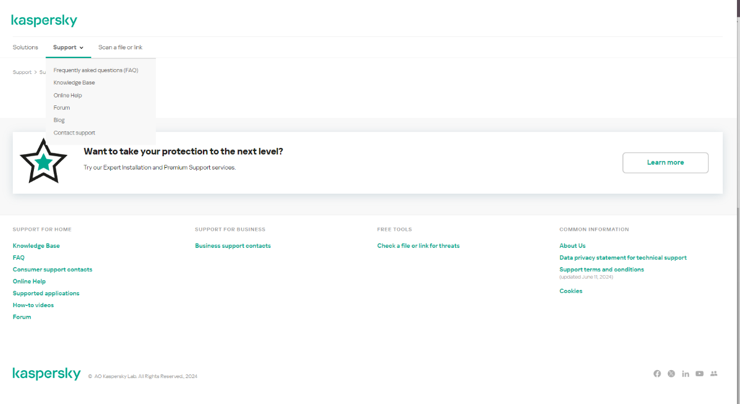The image size is (740, 404).
Task: Choose Online Help in the Support dropdown
Action: tap(67, 96)
